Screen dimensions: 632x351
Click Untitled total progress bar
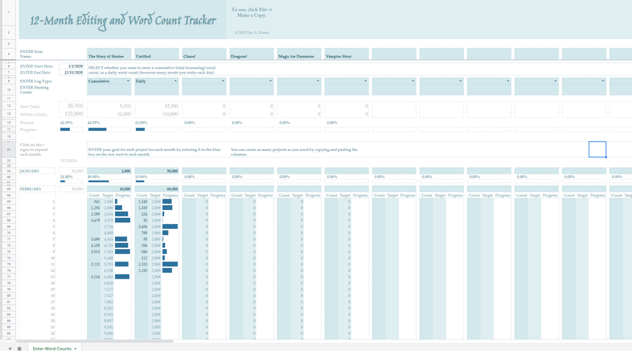point(157,130)
